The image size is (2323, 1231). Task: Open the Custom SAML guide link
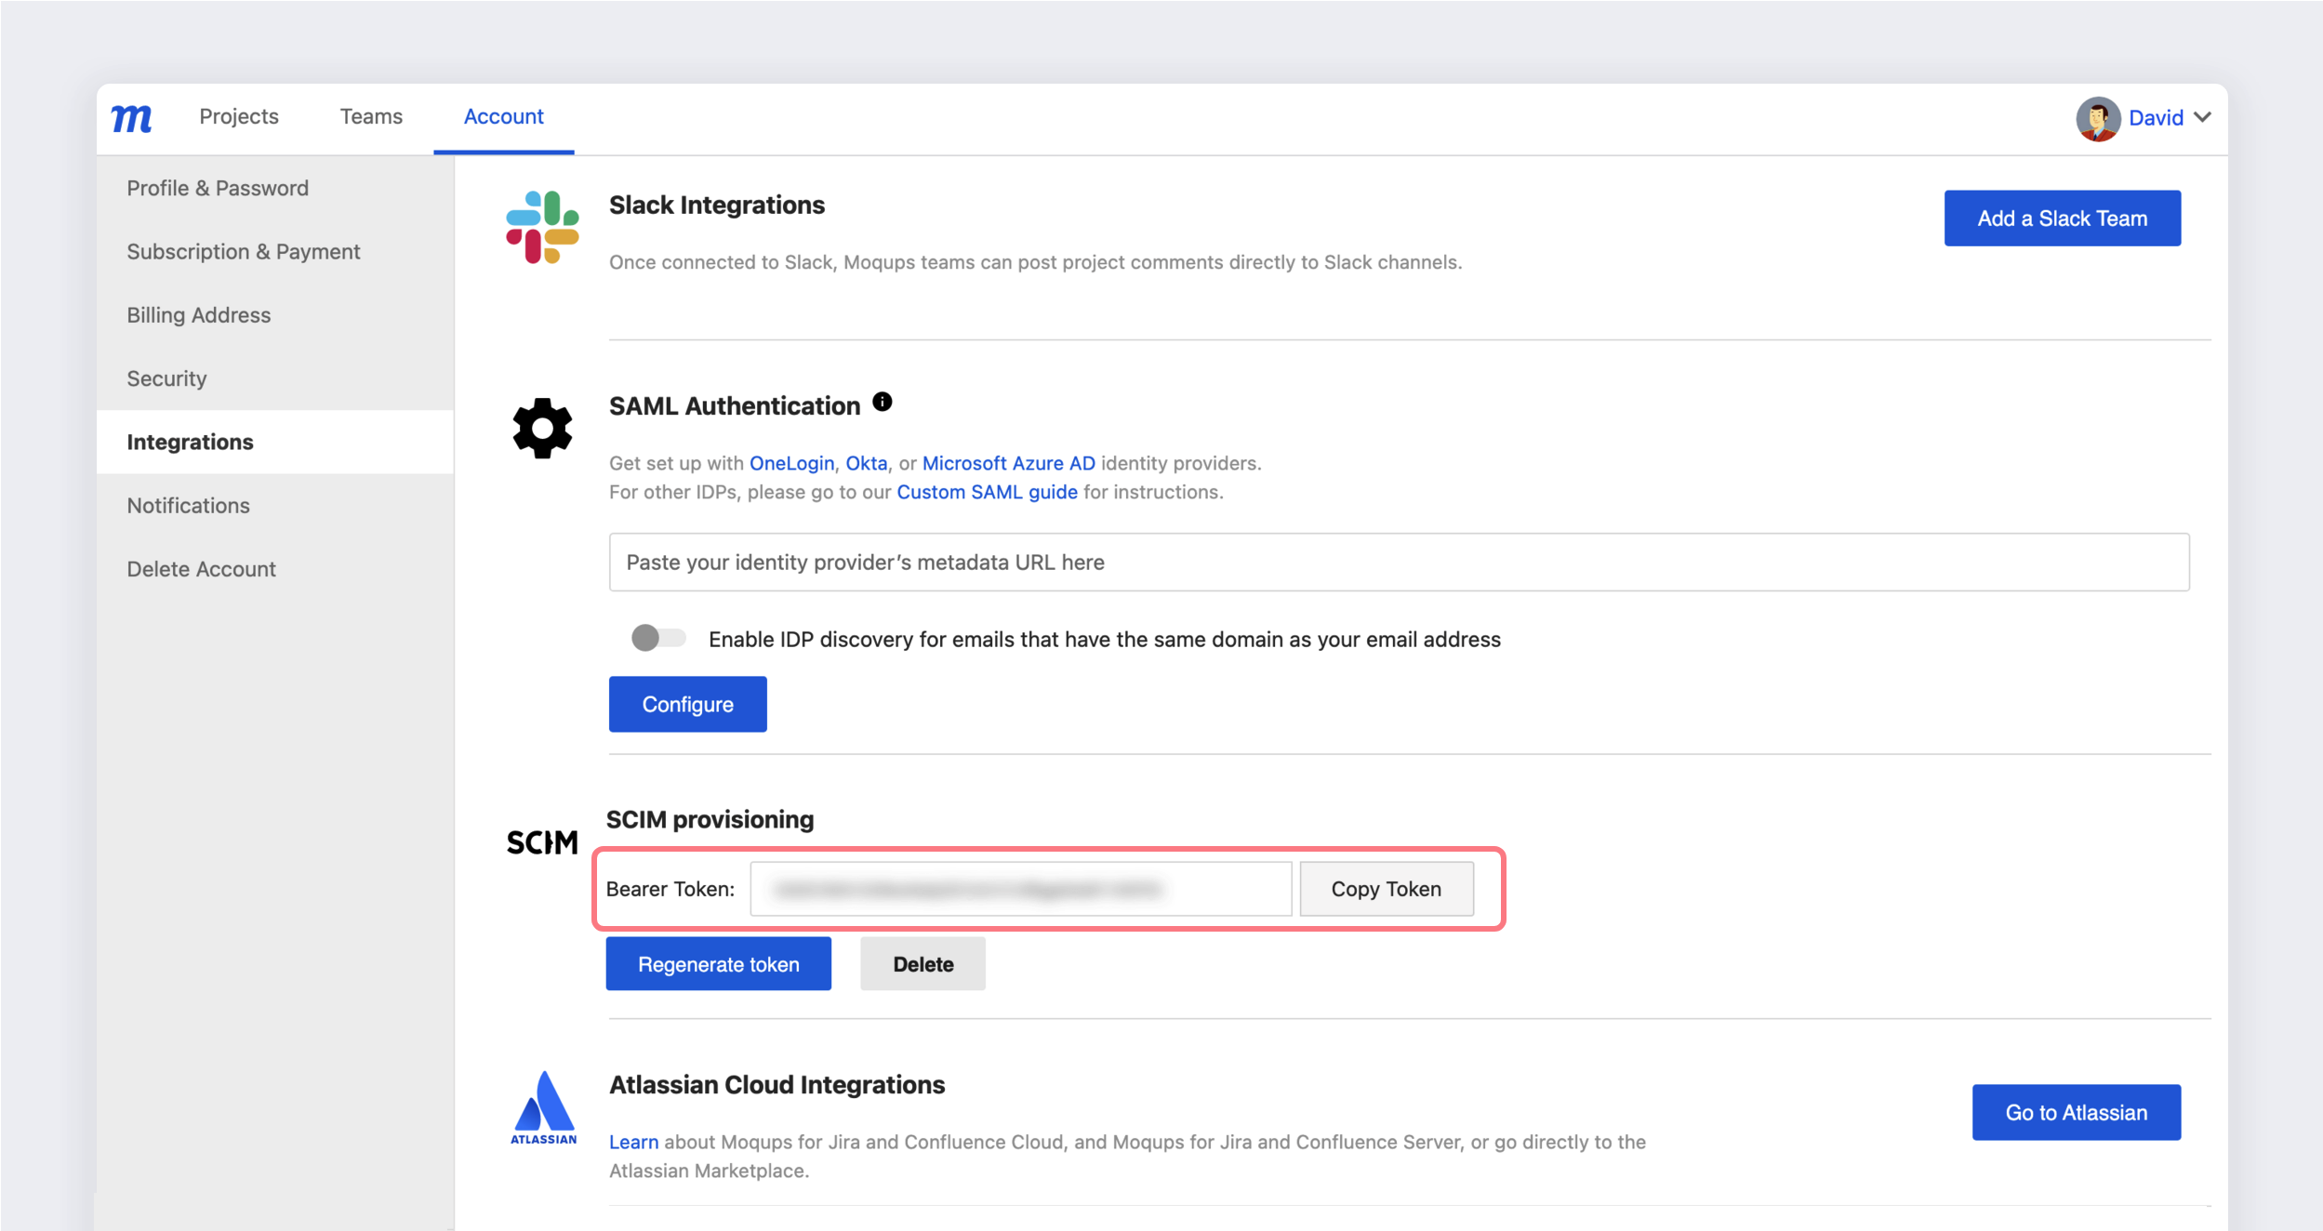(987, 492)
